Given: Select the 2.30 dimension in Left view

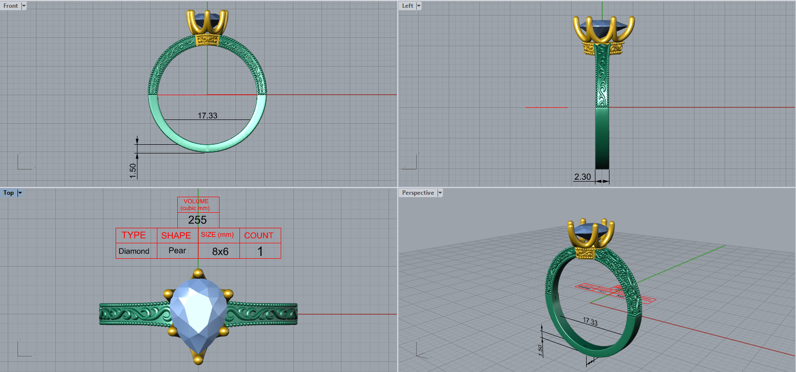Looking at the screenshot, I should pos(582,177).
